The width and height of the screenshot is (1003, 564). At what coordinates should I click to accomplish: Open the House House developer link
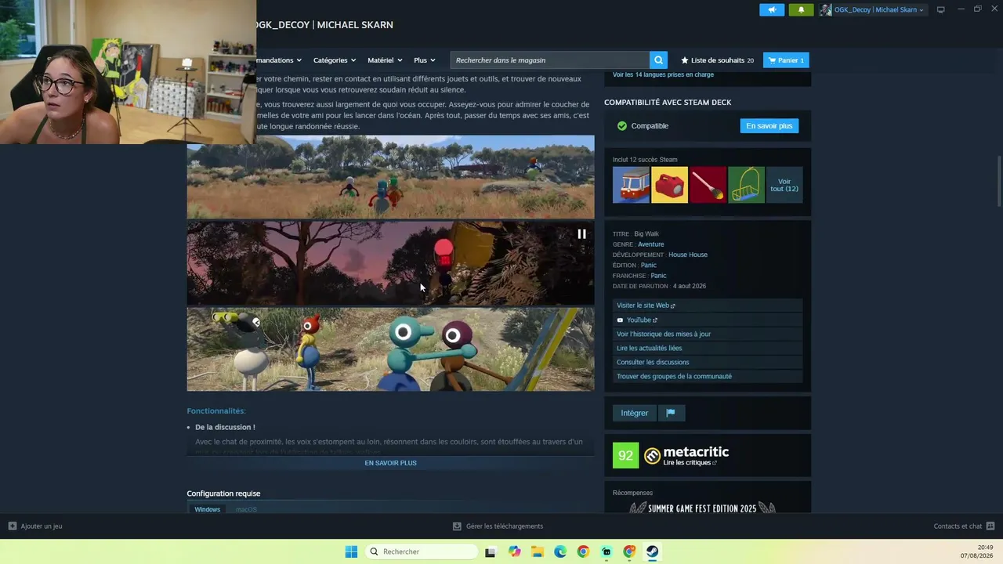[688, 255]
